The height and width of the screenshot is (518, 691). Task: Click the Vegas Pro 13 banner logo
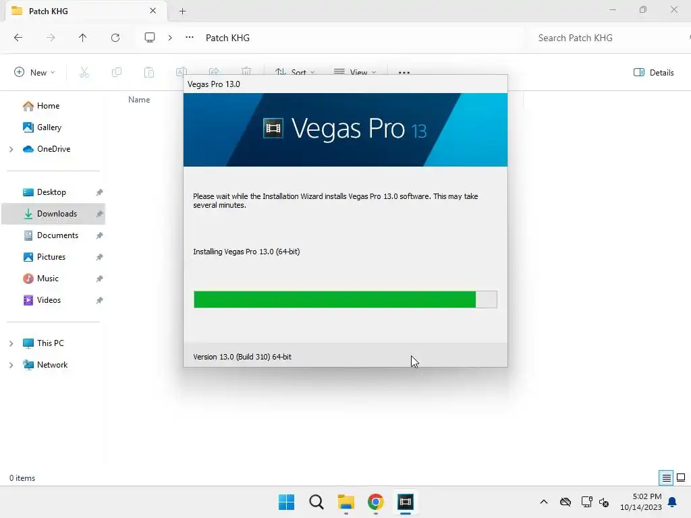(345, 129)
